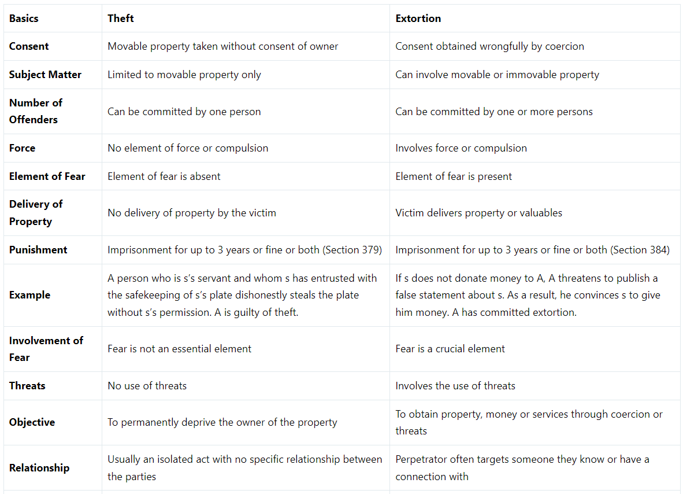The height and width of the screenshot is (494, 683).
Task: Click "Victim delivers property or valuables" cell
Action: [x=478, y=213]
